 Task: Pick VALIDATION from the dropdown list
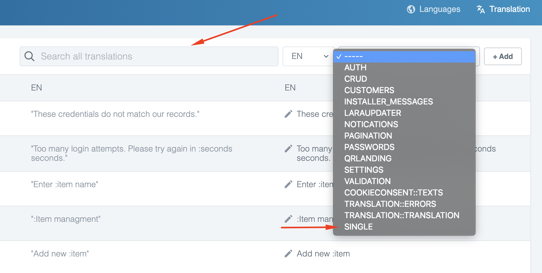pos(367,181)
